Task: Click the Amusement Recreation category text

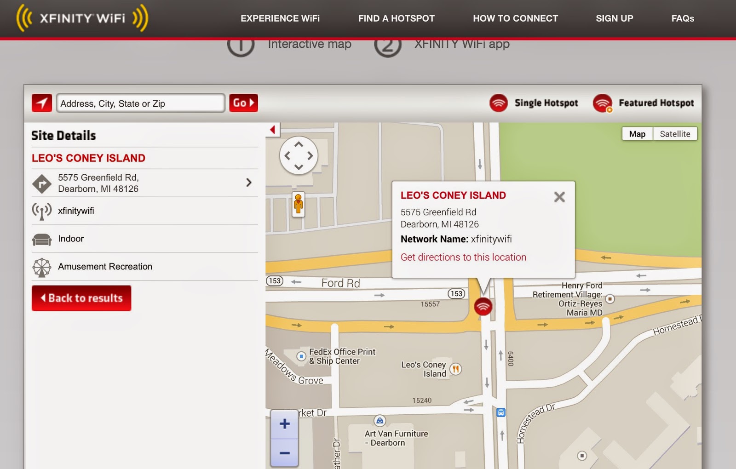Action: click(105, 267)
